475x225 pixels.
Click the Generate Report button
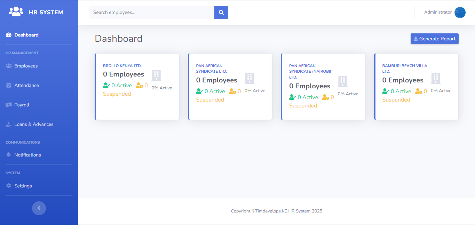click(x=434, y=39)
